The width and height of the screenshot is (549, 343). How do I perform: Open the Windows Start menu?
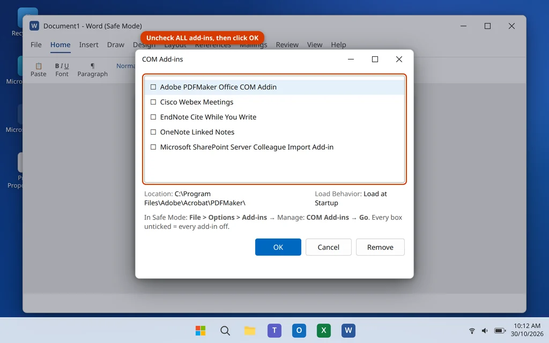(x=201, y=330)
